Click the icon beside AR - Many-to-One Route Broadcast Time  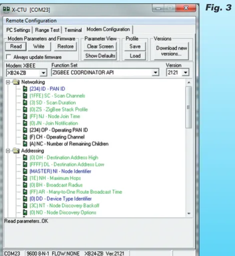click(25, 192)
